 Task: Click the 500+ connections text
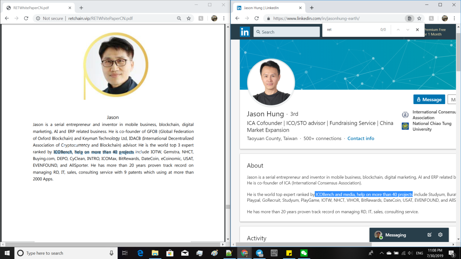coord(322,139)
